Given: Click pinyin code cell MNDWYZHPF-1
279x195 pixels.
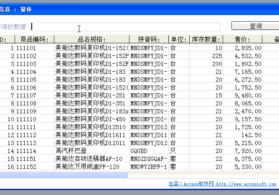Looking at the screenshot, I should [x=149, y=166].
